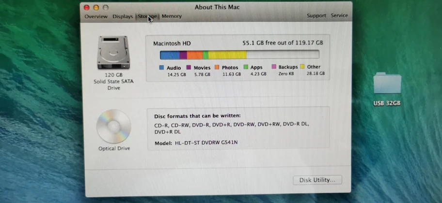This screenshot has height=203, width=442.
Task: Launch Disk Utility with its button
Action: pyautogui.click(x=317, y=180)
